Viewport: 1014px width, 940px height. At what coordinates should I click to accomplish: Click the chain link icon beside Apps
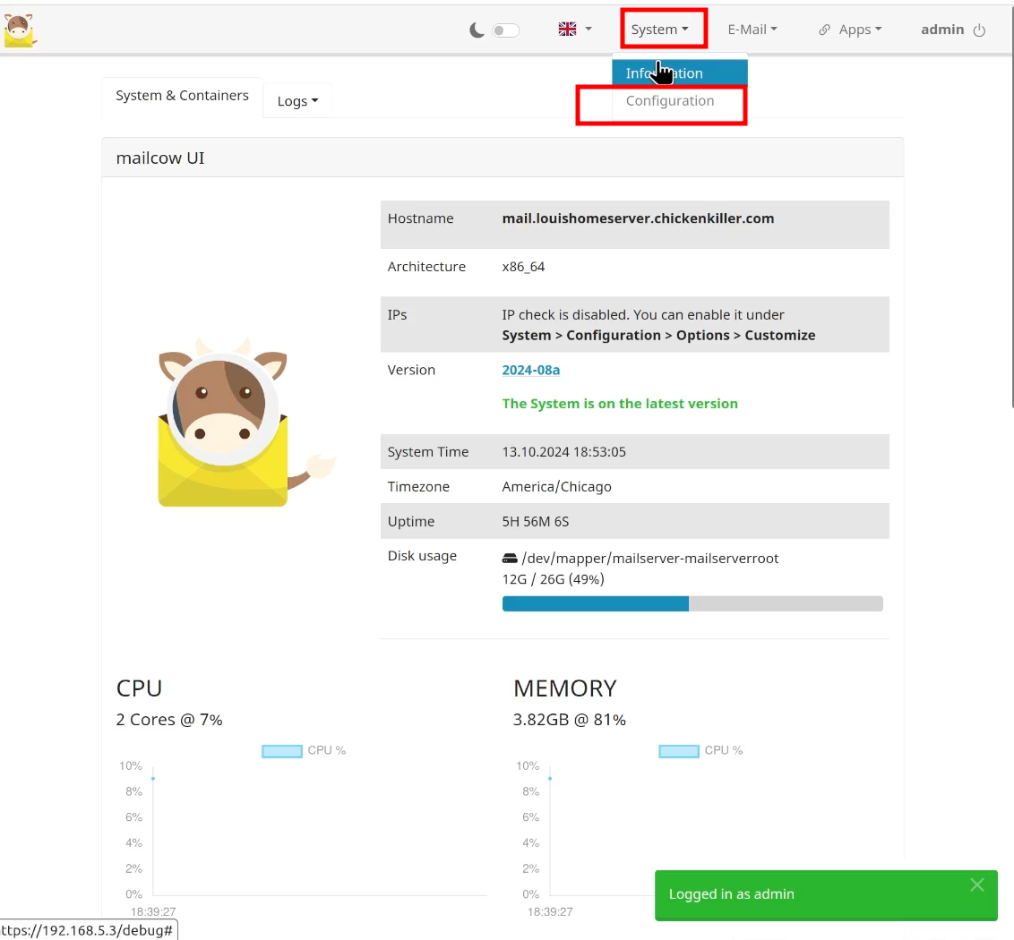pos(824,30)
